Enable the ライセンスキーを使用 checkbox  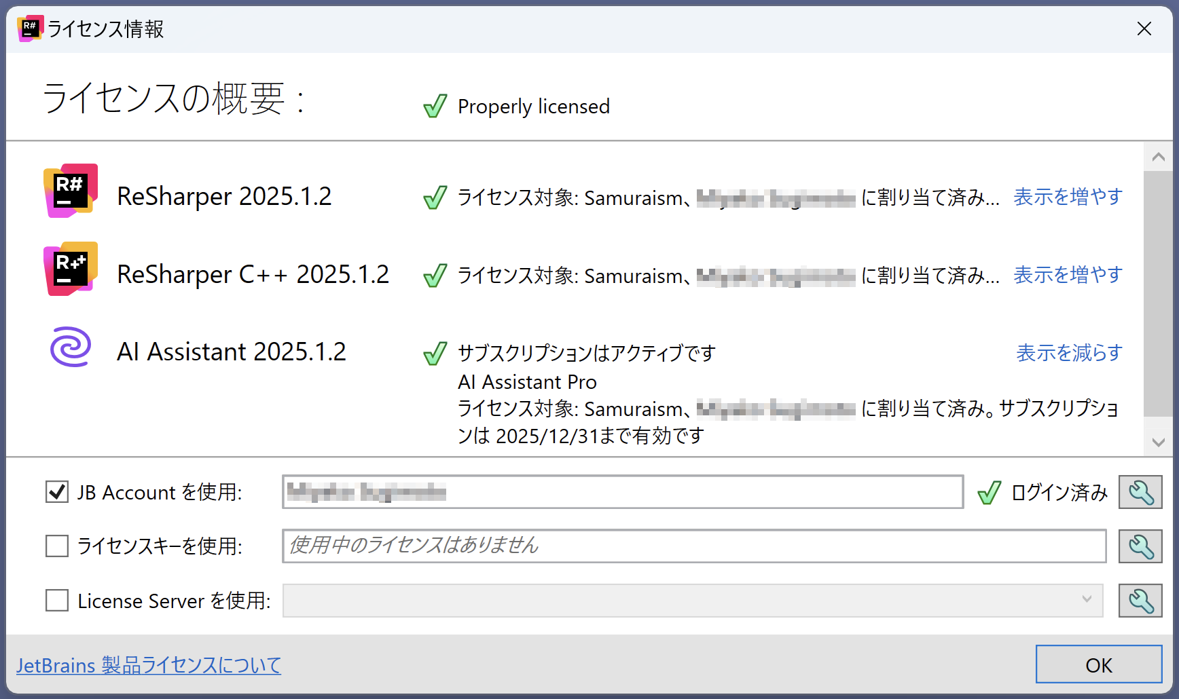(x=57, y=546)
